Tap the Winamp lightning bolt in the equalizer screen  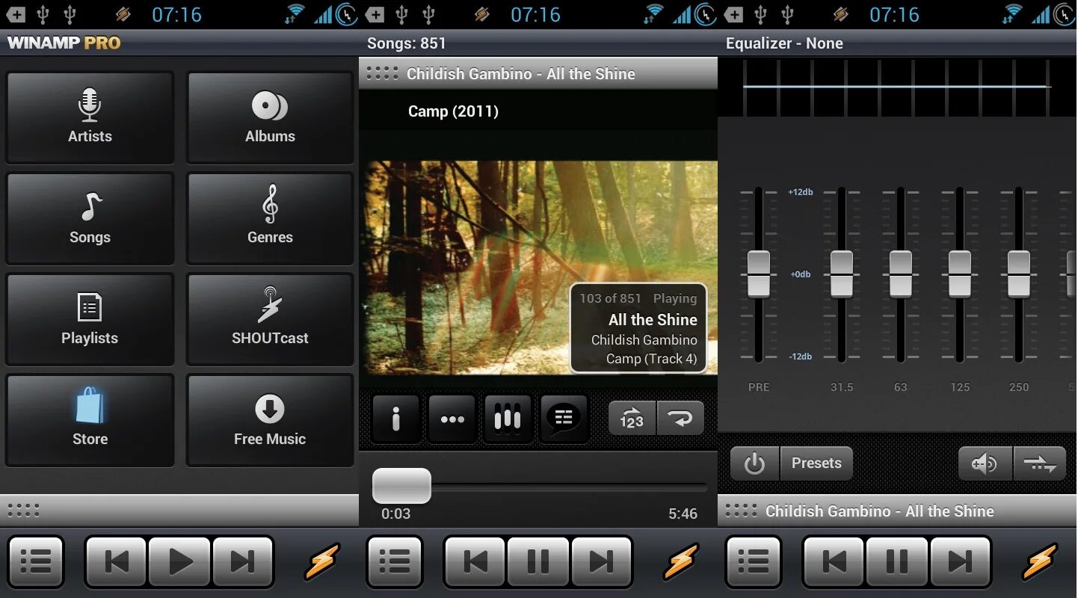pyautogui.click(x=1040, y=561)
